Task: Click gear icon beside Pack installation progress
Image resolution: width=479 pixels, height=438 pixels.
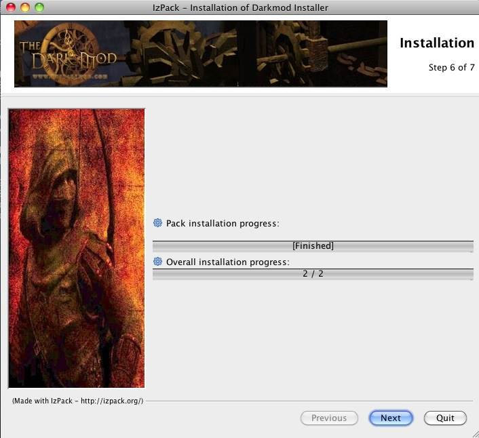Action: [x=157, y=223]
